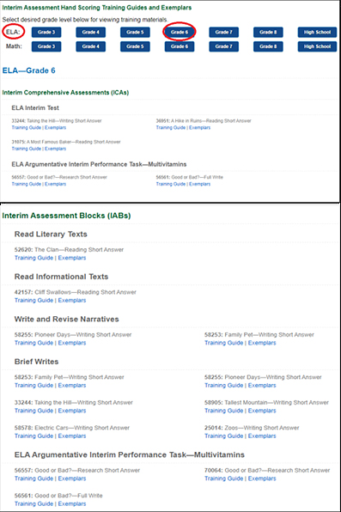The image size is (341, 512).
Task: Select ELA High School button
Action: (317, 32)
